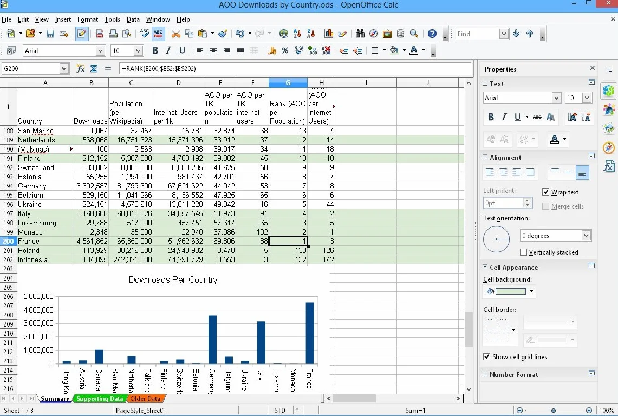Open the Insert menu
This screenshot has height=416, width=618.
click(63, 19)
